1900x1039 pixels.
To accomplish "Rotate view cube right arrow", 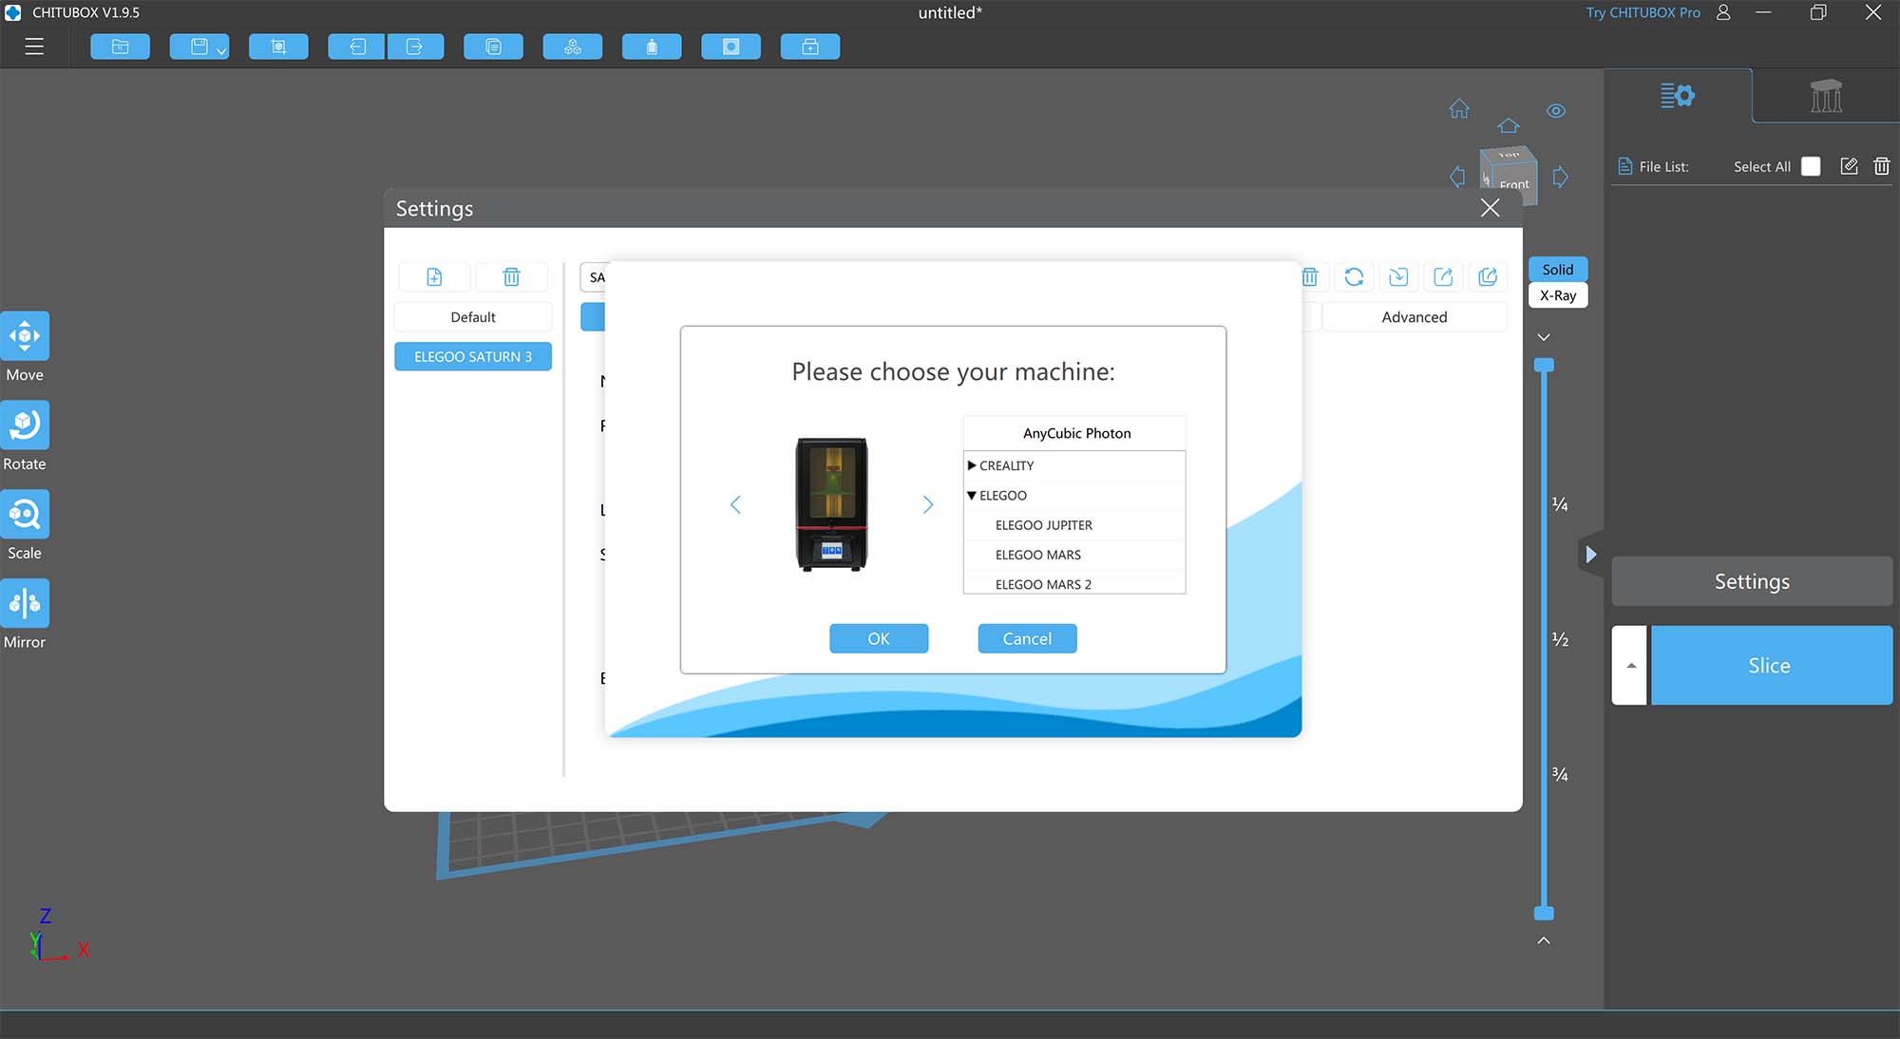I will (1560, 177).
